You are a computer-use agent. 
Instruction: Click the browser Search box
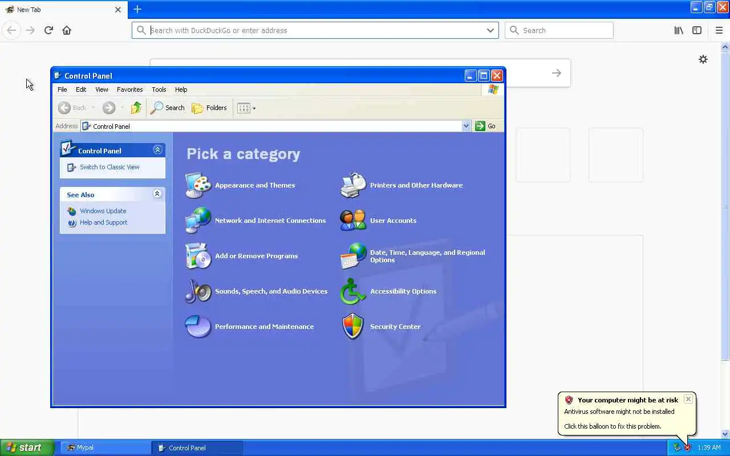coord(559,30)
